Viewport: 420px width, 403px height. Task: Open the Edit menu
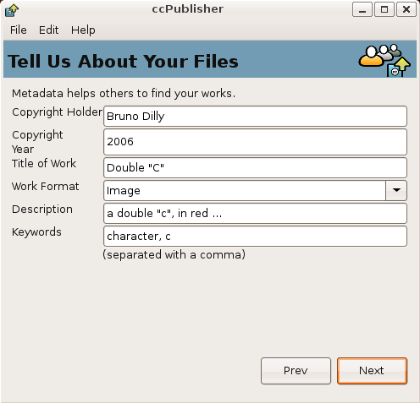click(x=48, y=30)
